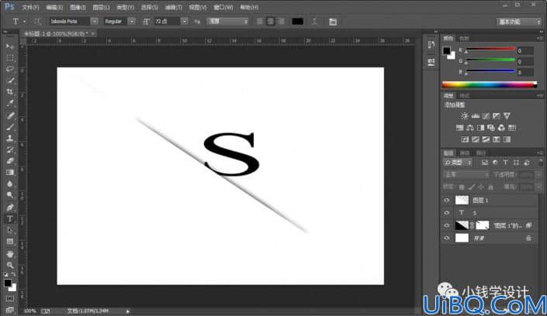Select the History Brush tool
This screenshot has height=316, width=547.
tap(10, 149)
